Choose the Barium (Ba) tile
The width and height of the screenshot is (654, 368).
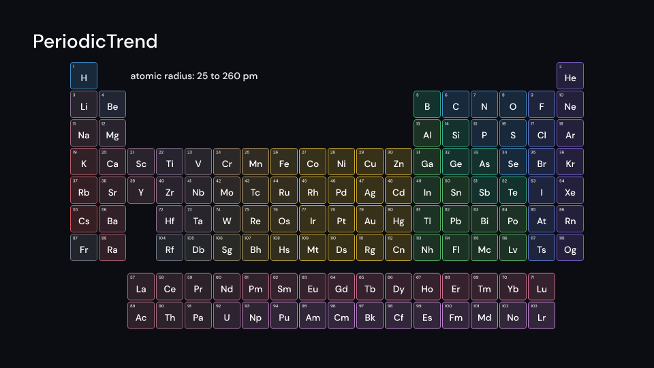tap(112, 219)
